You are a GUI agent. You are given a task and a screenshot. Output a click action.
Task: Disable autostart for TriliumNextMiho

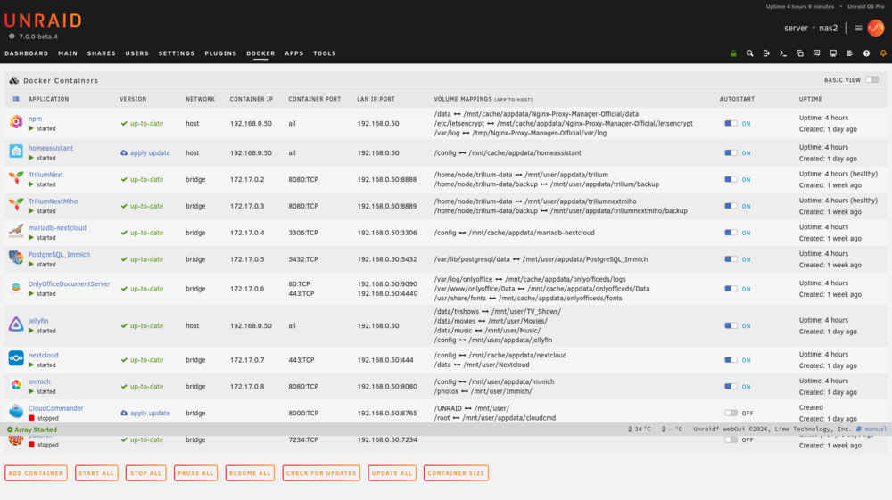pos(731,206)
